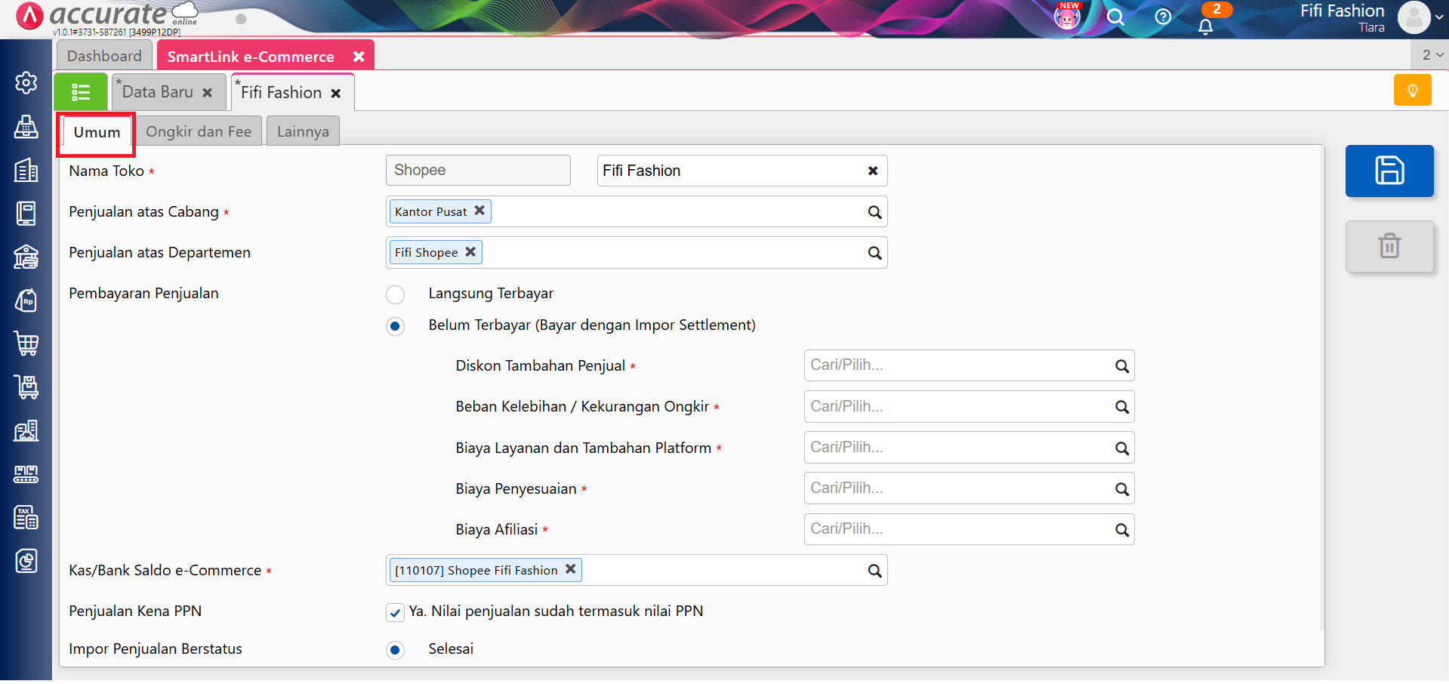Remove the Kantor Pusat branch tag

click(x=479, y=211)
